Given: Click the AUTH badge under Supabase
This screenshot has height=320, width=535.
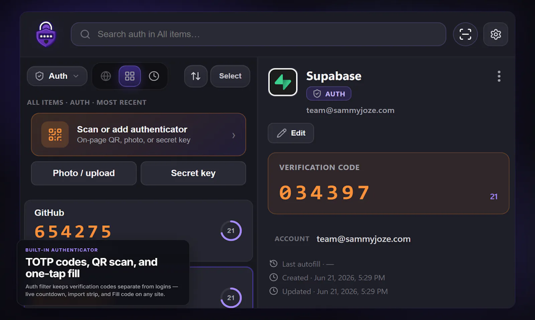Looking at the screenshot, I should [x=329, y=94].
